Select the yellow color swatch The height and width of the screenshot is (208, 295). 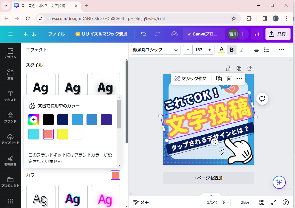(63, 134)
